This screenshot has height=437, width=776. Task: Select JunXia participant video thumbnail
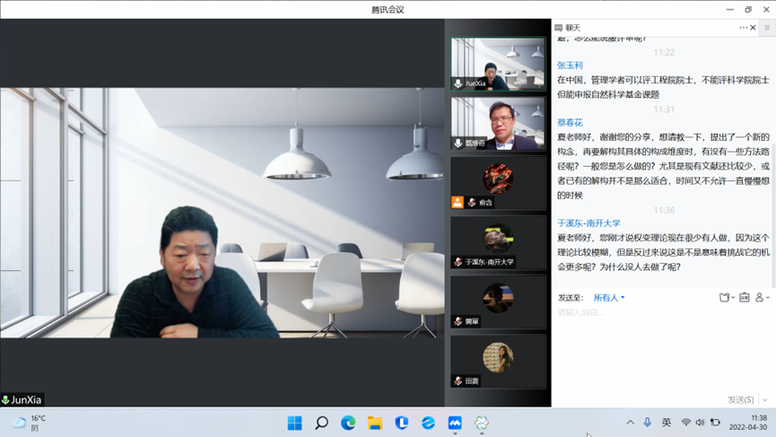click(498, 63)
